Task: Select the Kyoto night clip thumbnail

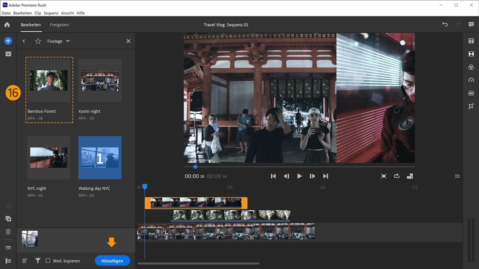Action: click(x=100, y=81)
